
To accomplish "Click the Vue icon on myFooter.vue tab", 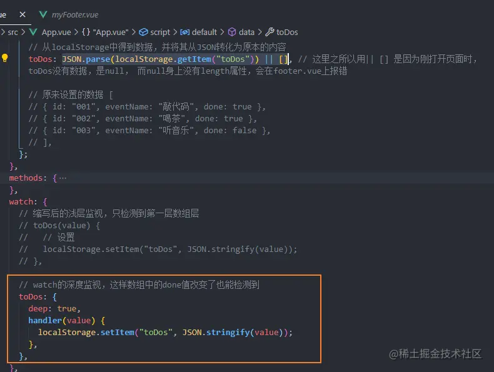I will 43,14.
